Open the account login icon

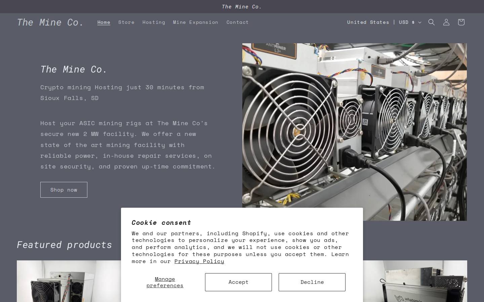click(446, 22)
